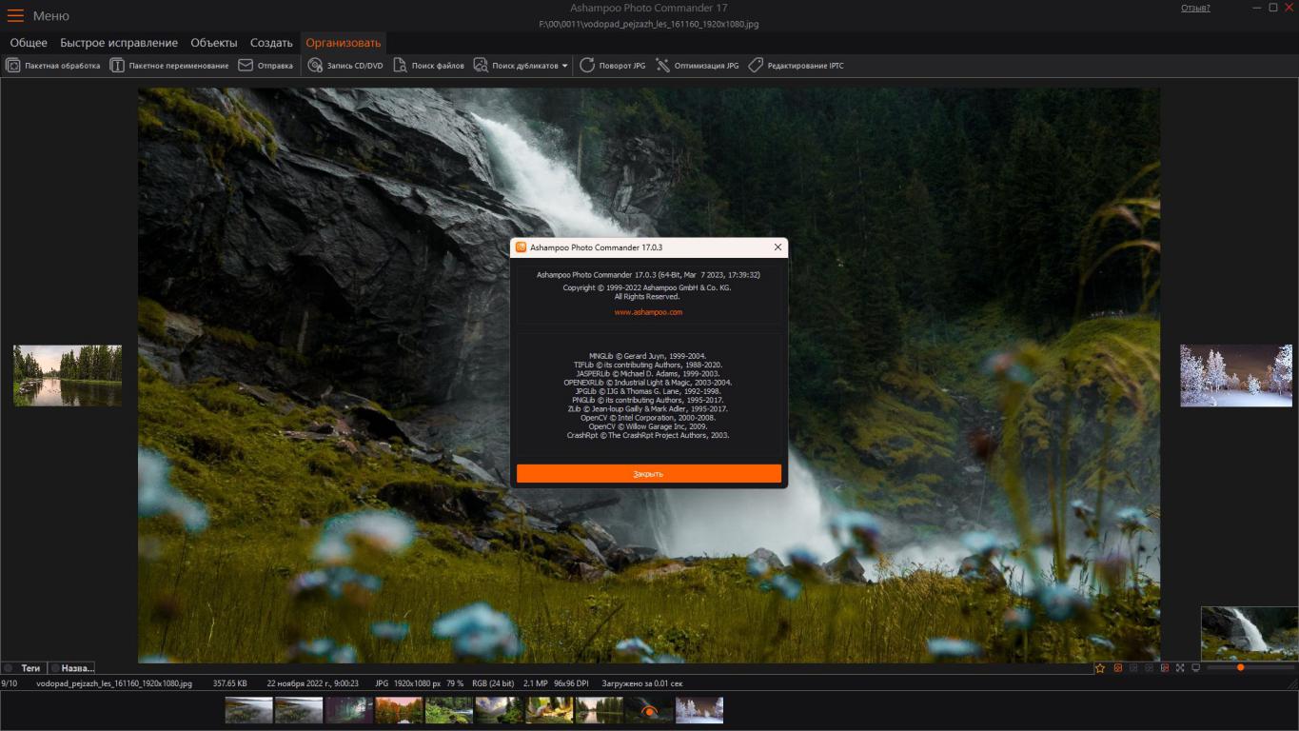Viewport: 1299px width, 731px height.
Task: Click the Пакетная обработка batch processing icon
Action: 13,66
